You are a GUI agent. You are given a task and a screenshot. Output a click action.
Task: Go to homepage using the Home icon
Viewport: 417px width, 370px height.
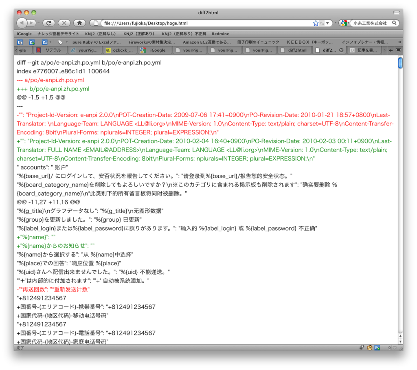tap(80, 22)
